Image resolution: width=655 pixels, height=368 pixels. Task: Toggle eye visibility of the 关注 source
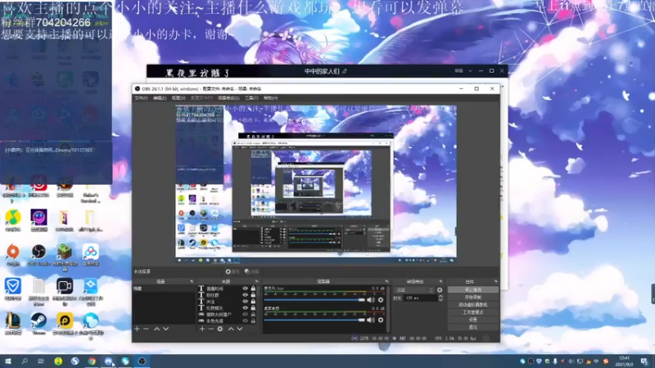tap(245, 301)
